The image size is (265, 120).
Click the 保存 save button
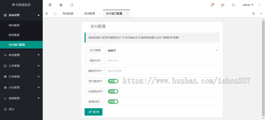pos(93,112)
